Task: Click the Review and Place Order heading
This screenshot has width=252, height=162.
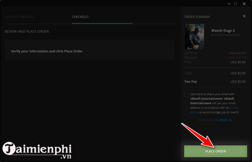Action: coord(26,31)
